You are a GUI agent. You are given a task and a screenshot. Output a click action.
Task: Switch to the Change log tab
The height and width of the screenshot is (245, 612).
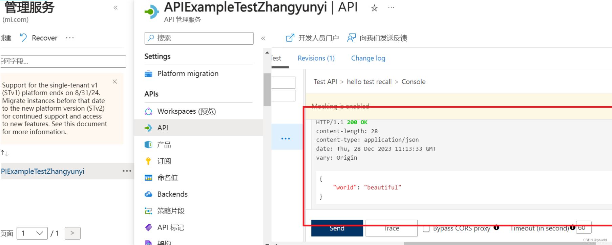point(368,58)
